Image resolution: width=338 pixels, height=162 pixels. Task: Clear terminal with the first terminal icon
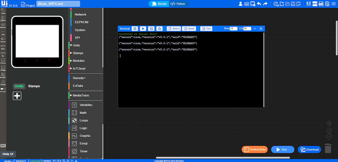pyautogui.click(x=135, y=29)
